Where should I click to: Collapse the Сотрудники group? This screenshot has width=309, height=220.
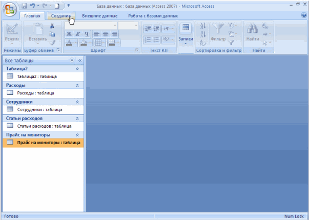(x=77, y=102)
